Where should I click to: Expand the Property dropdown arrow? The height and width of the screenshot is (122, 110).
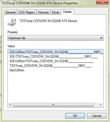[101, 38]
